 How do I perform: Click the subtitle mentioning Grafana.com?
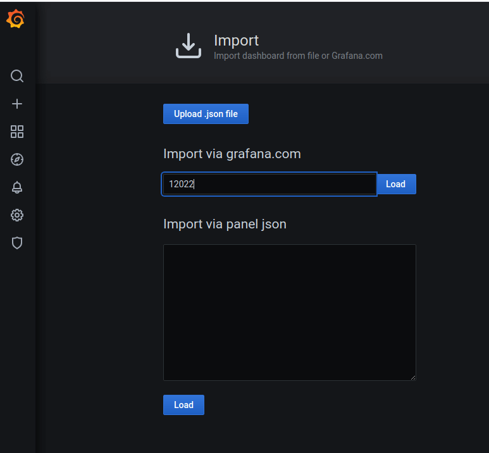pyautogui.click(x=298, y=56)
